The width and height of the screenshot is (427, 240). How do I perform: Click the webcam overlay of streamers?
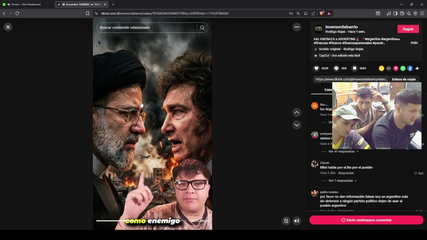point(377,116)
